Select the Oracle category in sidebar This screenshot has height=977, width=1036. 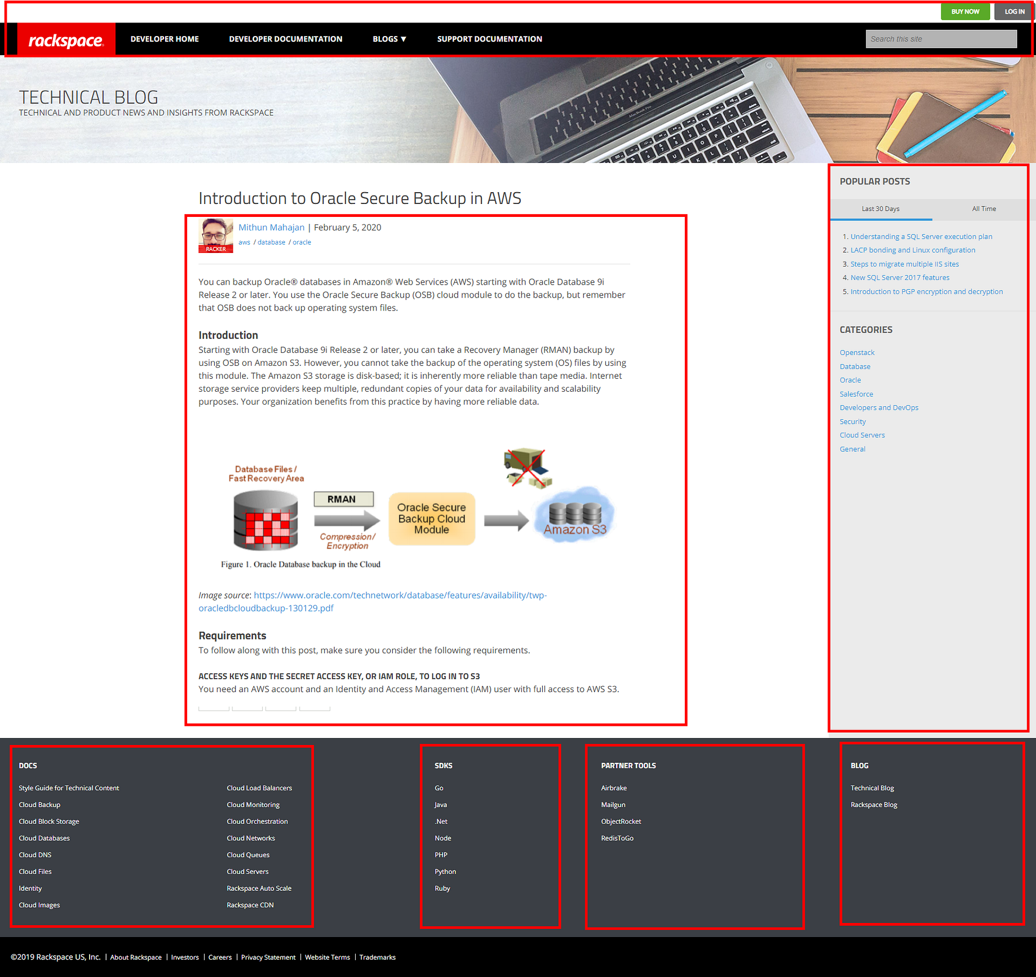pos(850,380)
